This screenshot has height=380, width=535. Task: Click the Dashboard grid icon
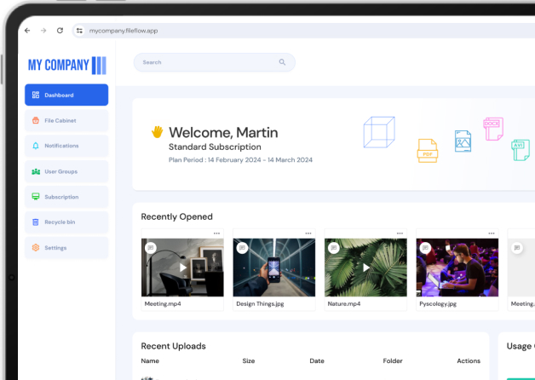[x=36, y=95]
